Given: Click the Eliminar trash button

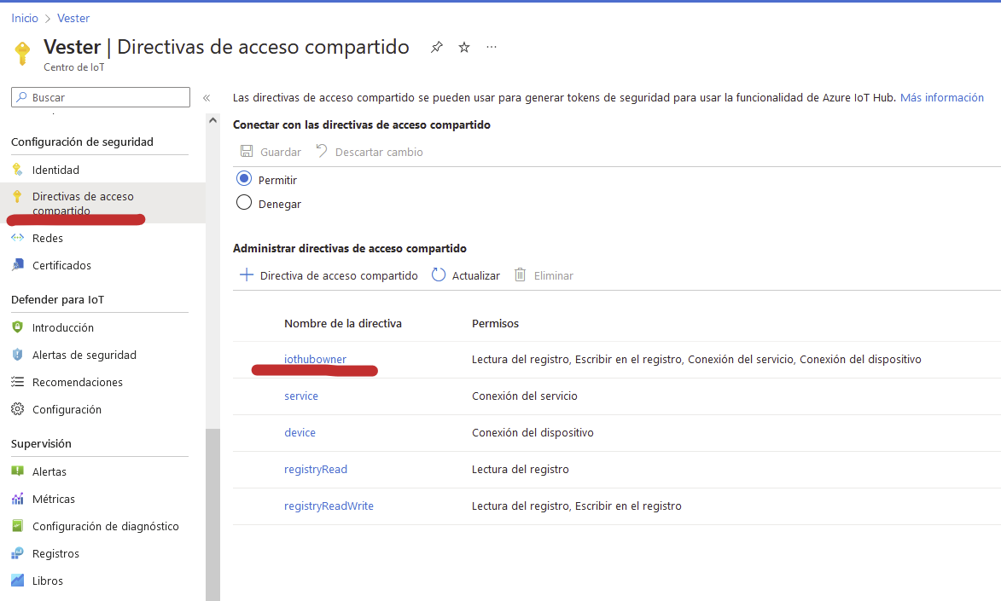Looking at the screenshot, I should click(544, 275).
